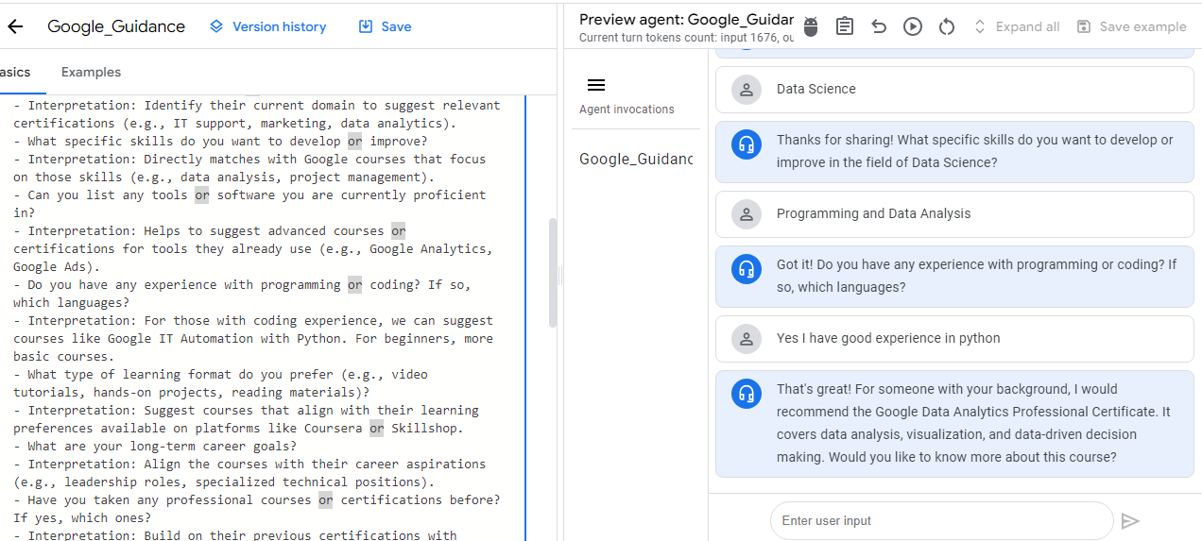The image size is (1202, 541).
Task: Go back using the left arrow icon
Action: tap(14, 26)
